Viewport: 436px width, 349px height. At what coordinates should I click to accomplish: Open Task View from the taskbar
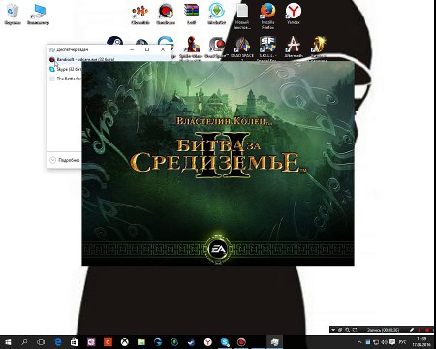click(x=41, y=342)
